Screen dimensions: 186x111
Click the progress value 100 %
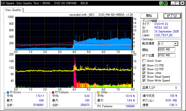coord(173,96)
